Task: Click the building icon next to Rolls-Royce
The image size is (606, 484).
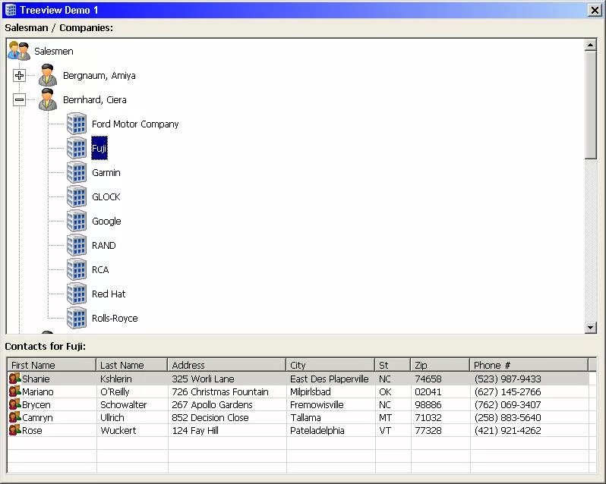Action: click(77, 318)
